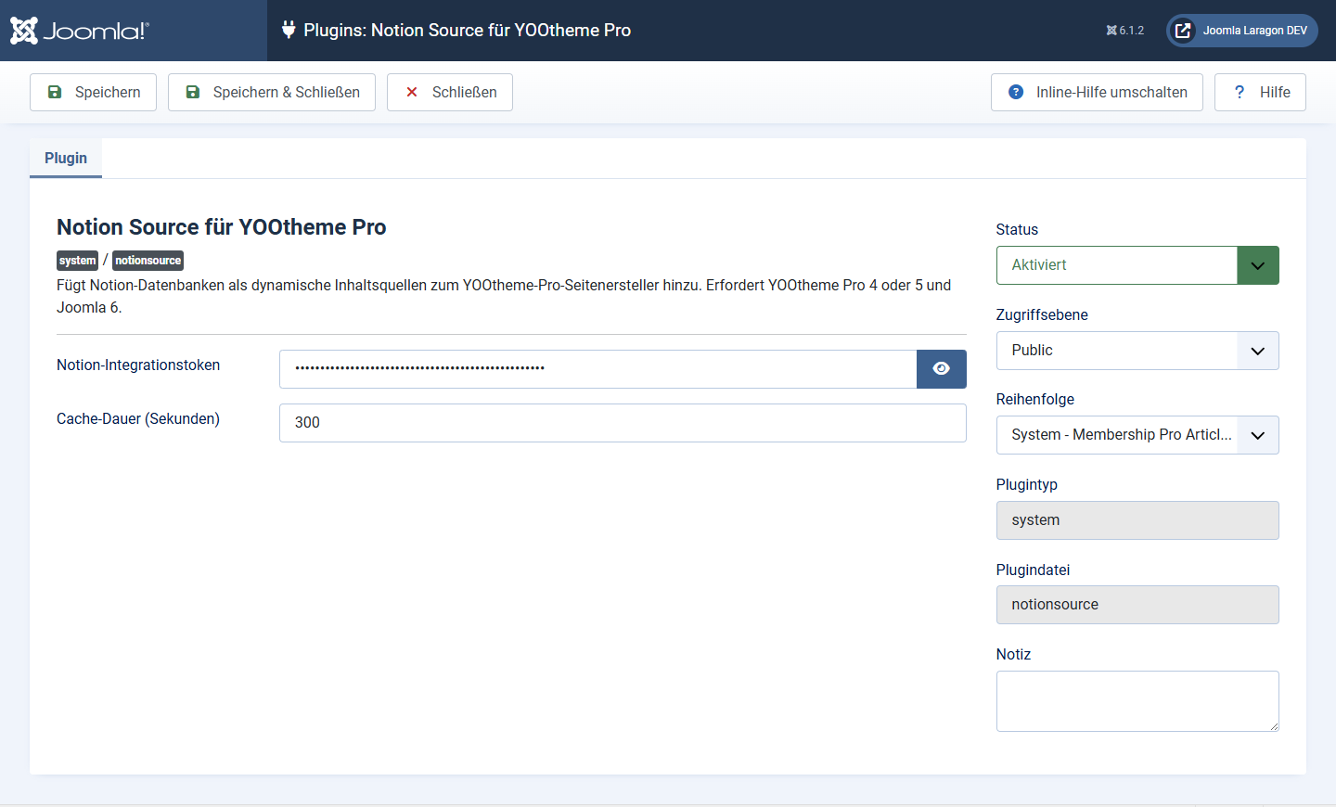Open the Hilfe button
Screen dimensions: 1336x807
point(1260,92)
